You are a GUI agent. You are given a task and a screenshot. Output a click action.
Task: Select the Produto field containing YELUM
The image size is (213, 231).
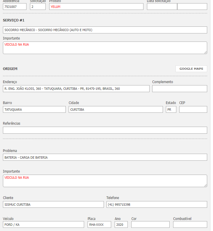[x=96, y=7]
